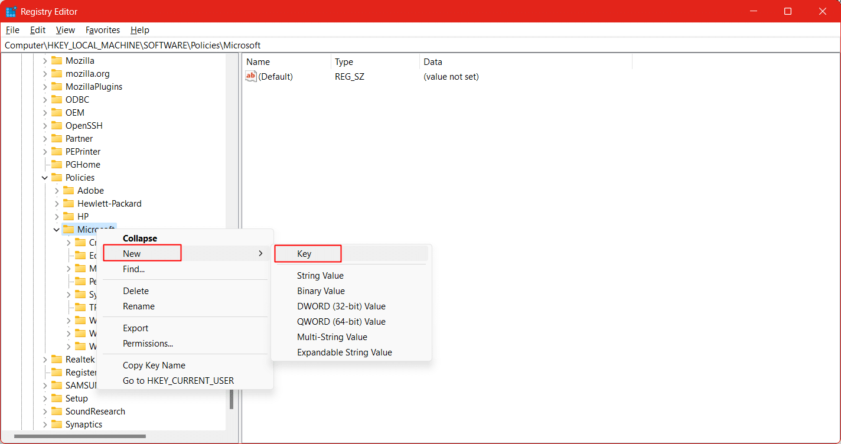Click the mozilla.org folder icon
841x444 pixels.
(57, 73)
